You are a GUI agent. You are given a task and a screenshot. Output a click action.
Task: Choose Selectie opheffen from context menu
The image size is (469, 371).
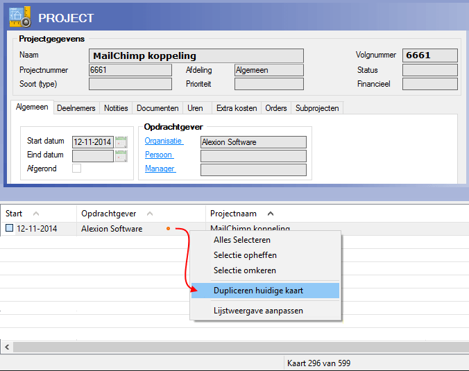click(265, 255)
